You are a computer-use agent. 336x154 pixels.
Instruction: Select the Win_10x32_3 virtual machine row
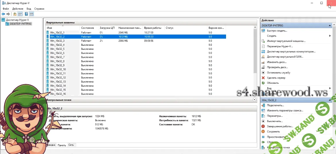pyautogui.click(x=57, y=41)
